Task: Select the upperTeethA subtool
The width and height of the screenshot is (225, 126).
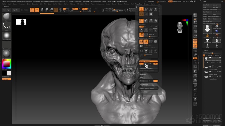Action: point(213,69)
